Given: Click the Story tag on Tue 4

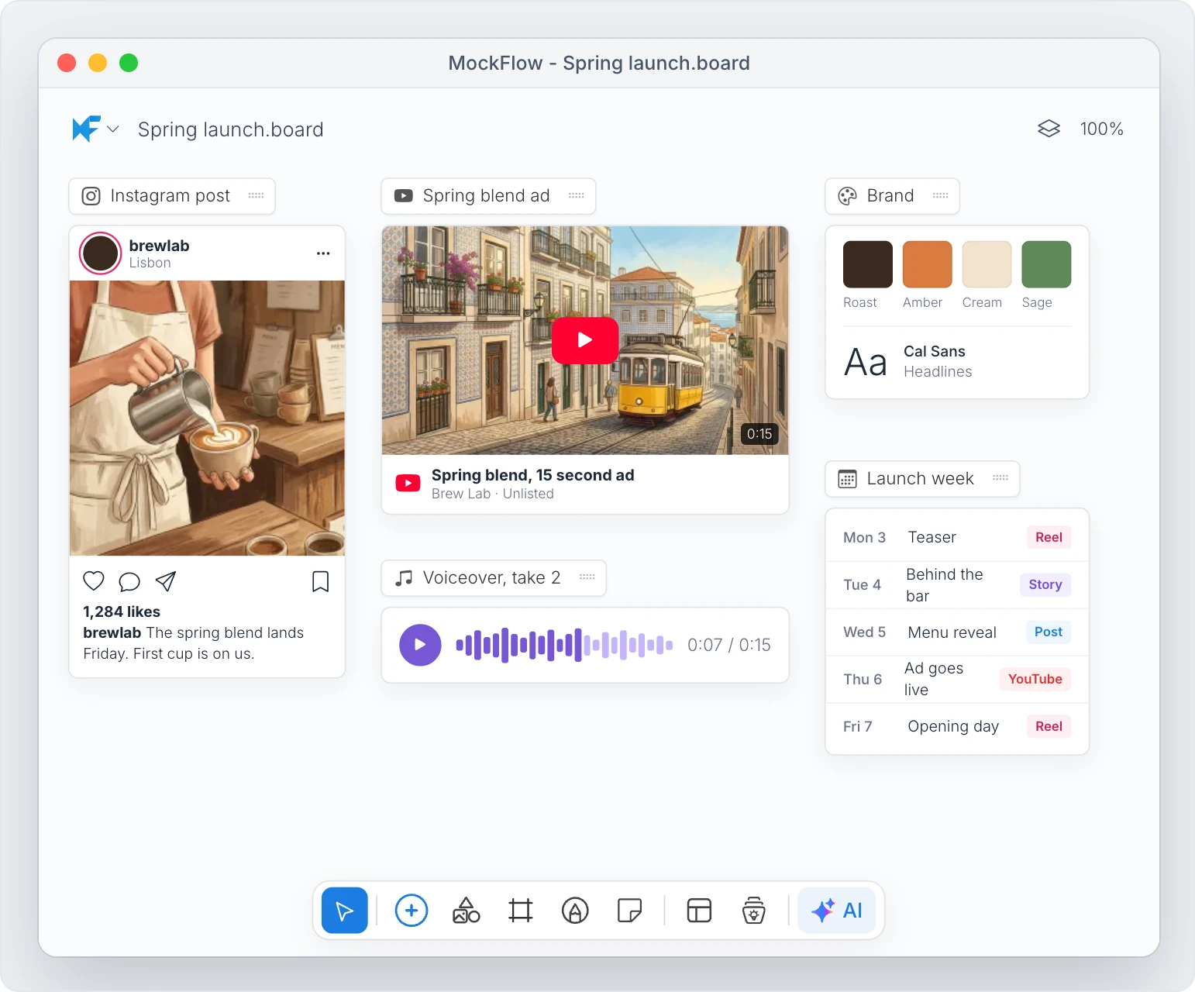Looking at the screenshot, I should click(1045, 584).
